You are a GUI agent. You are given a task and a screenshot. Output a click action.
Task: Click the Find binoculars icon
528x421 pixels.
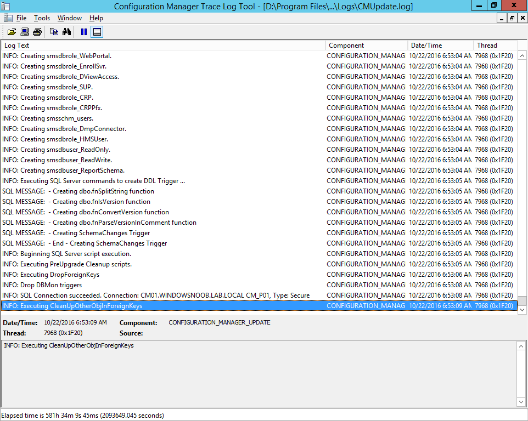click(x=66, y=32)
